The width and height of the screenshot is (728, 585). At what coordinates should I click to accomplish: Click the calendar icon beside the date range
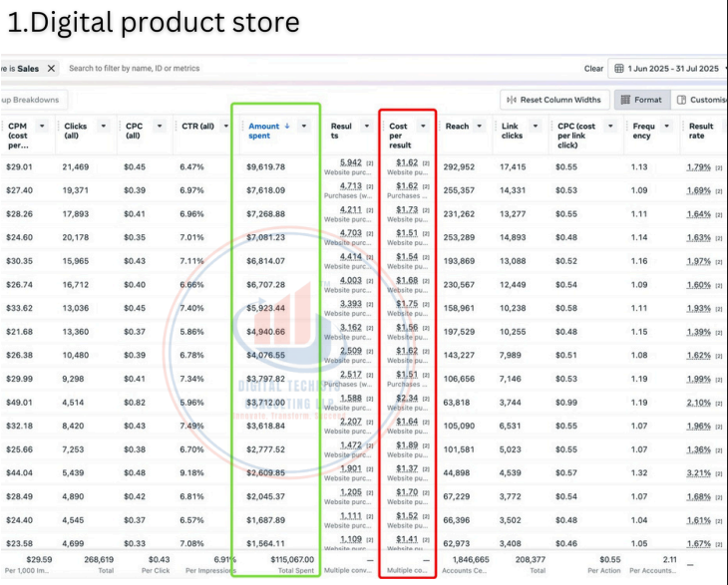pos(619,69)
